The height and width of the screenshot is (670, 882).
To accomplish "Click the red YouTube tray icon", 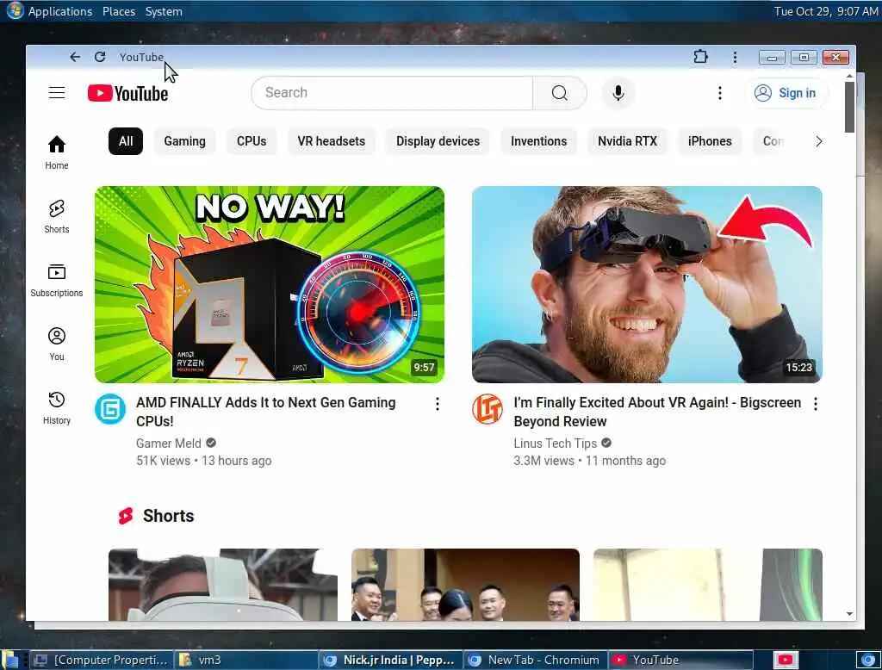I will pos(786,660).
